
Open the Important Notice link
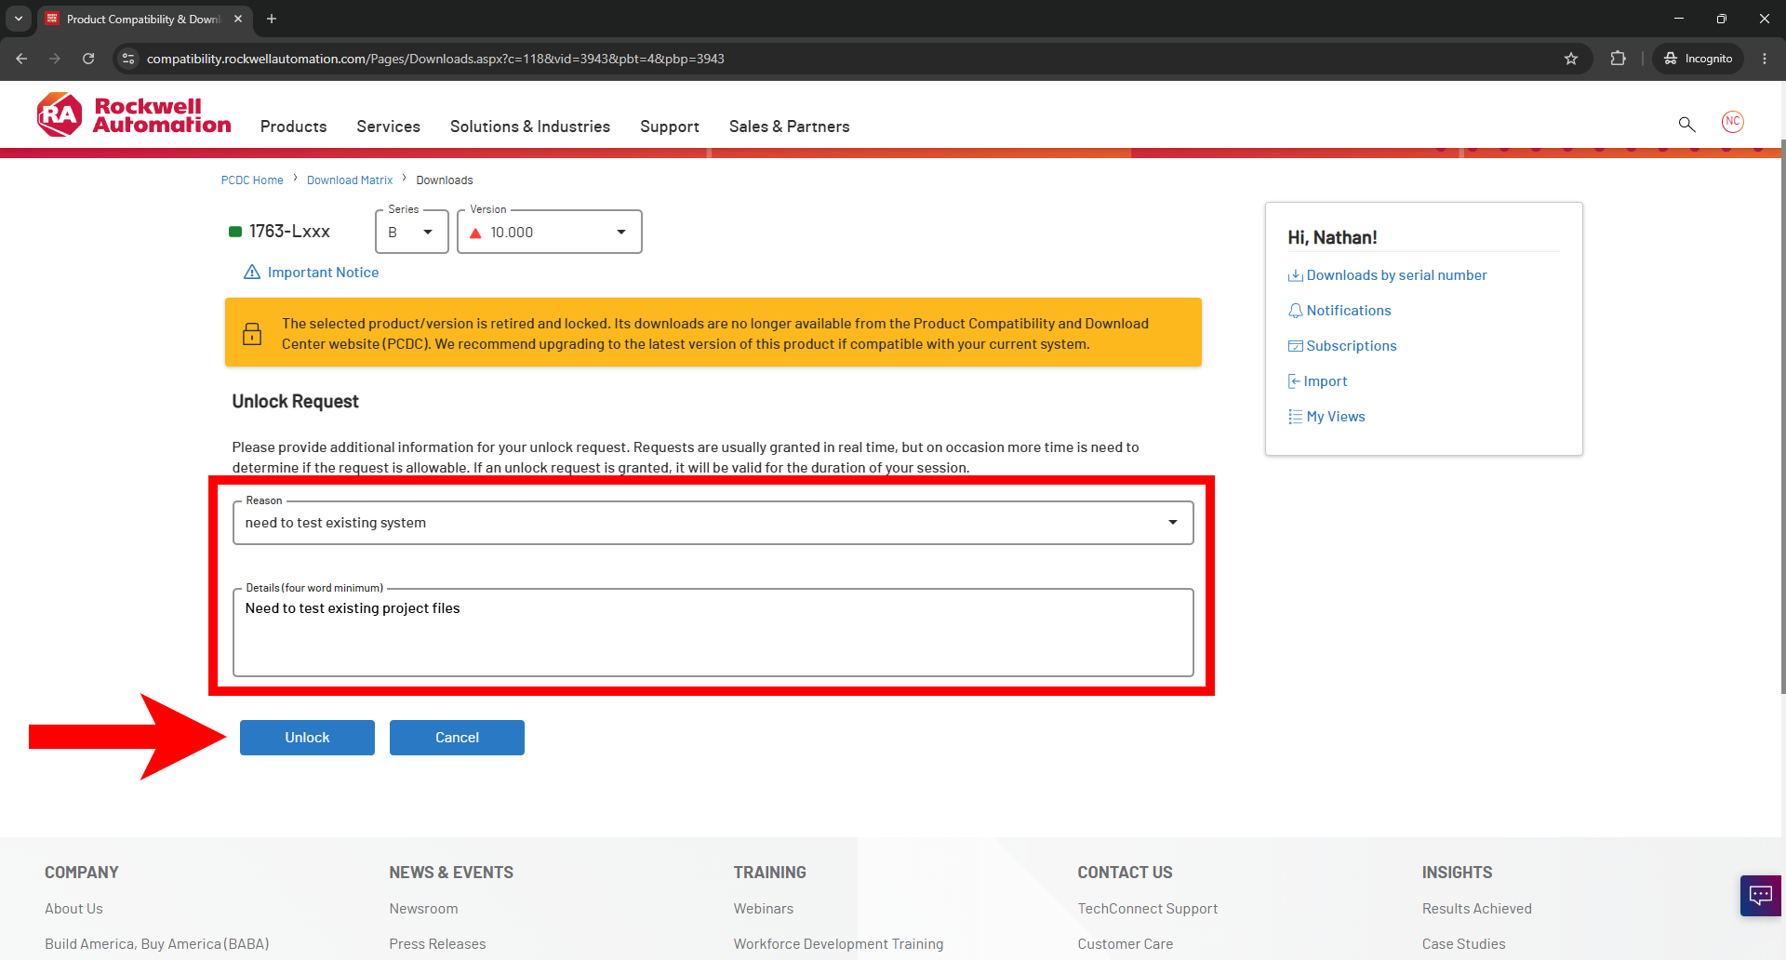323,273
